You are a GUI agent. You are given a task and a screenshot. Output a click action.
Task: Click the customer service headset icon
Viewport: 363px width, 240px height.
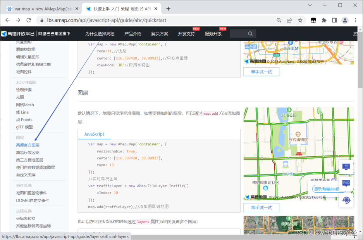[x=346, y=201]
